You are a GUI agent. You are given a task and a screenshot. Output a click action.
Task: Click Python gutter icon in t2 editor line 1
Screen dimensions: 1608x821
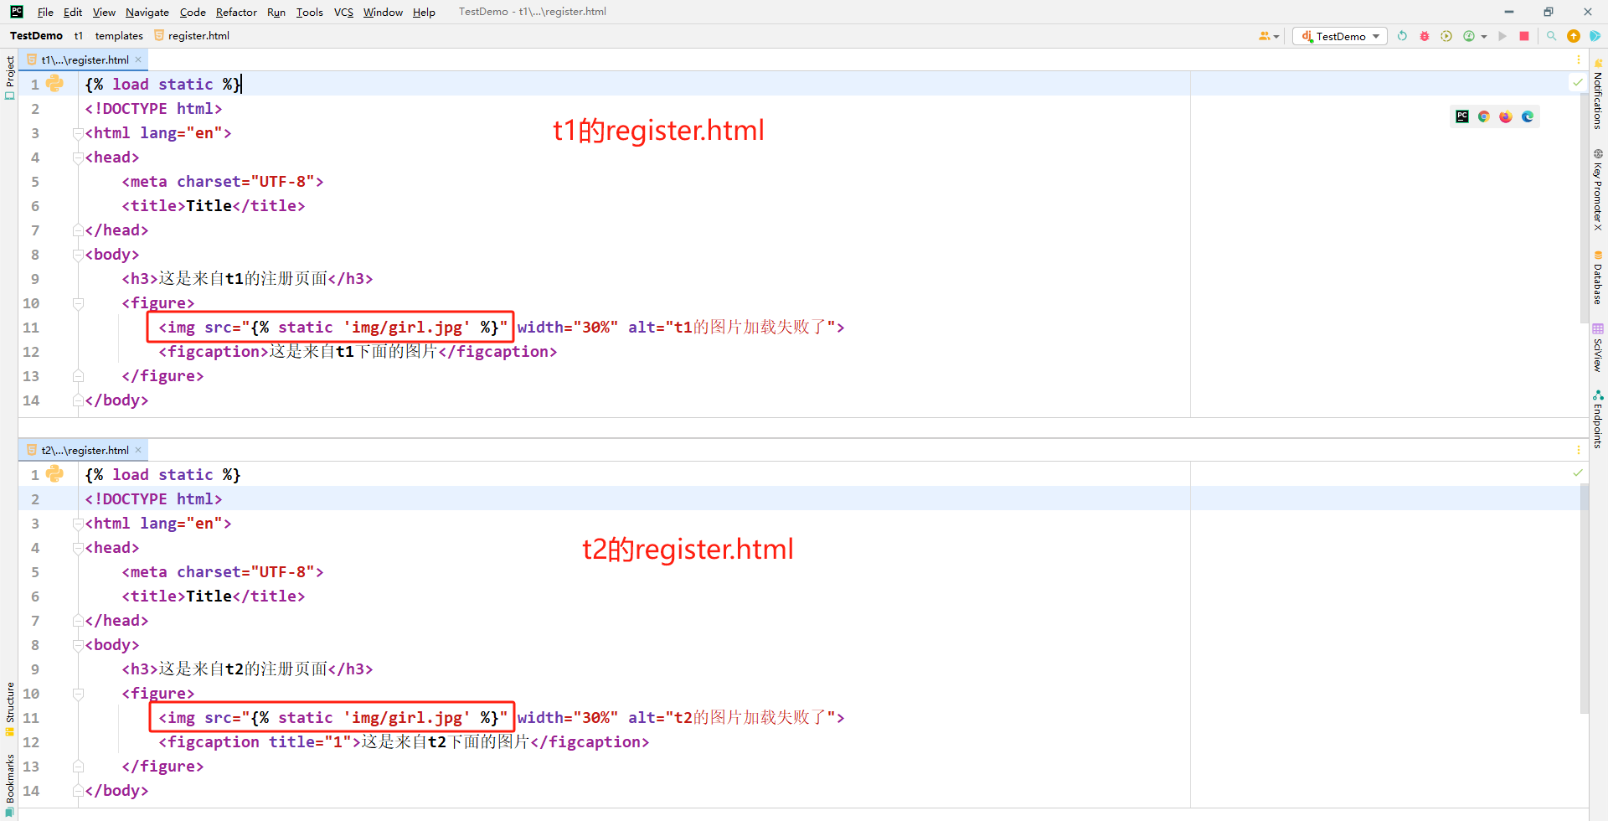(x=55, y=473)
